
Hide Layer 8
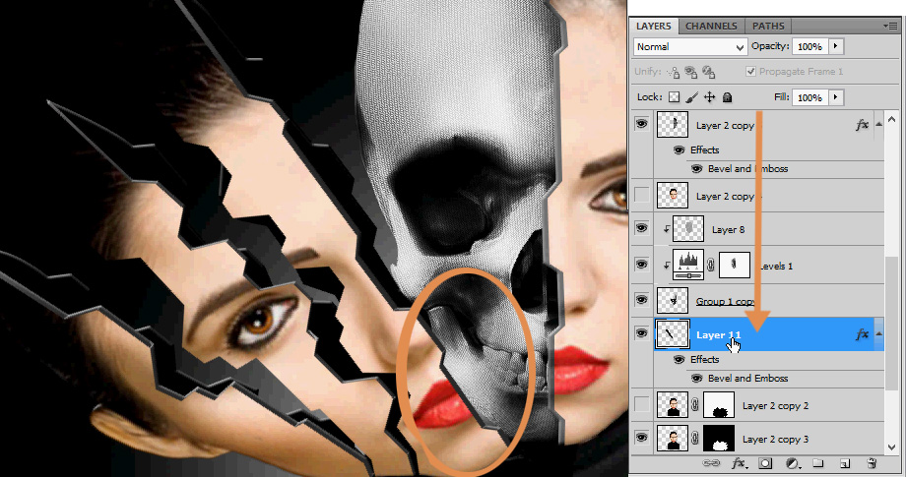point(641,228)
